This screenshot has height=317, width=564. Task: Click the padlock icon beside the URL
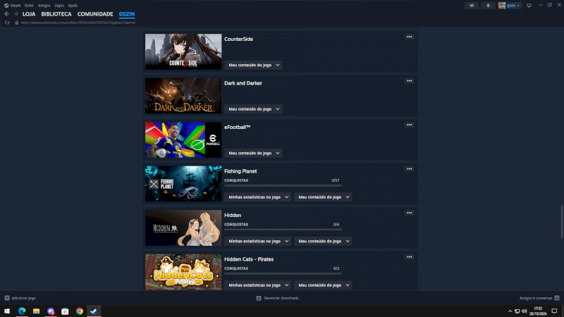16,23
